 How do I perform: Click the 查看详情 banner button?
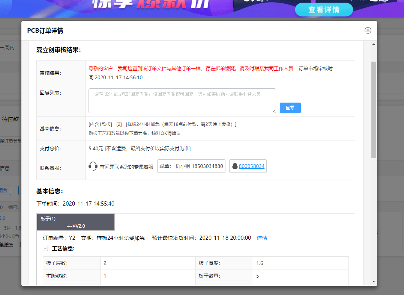coord(324,10)
